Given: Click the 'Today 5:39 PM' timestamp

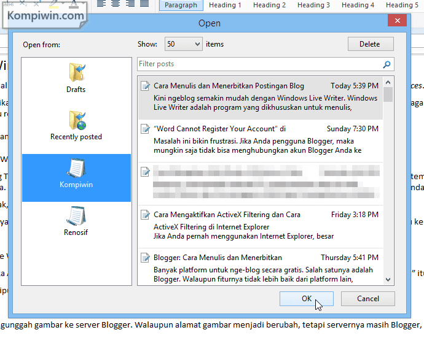Looking at the screenshot, I should tap(355, 86).
